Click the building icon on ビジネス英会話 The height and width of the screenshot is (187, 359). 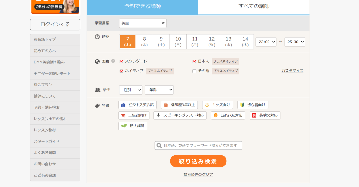click(123, 105)
